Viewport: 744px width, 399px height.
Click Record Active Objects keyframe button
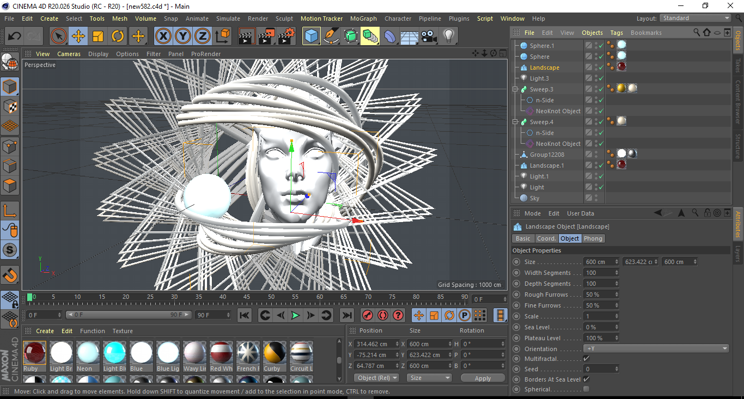click(x=368, y=315)
